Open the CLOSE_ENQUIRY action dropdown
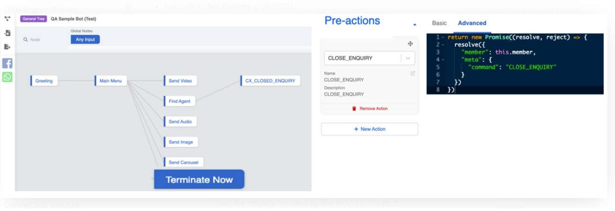Viewport: 615px width, 211px height. (408, 58)
